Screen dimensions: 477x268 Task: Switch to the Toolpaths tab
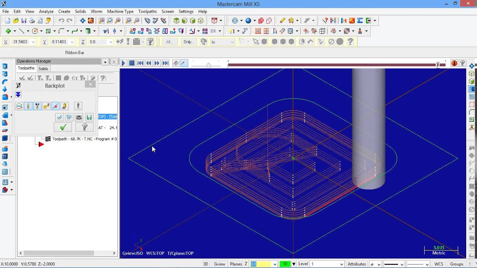(26, 68)
